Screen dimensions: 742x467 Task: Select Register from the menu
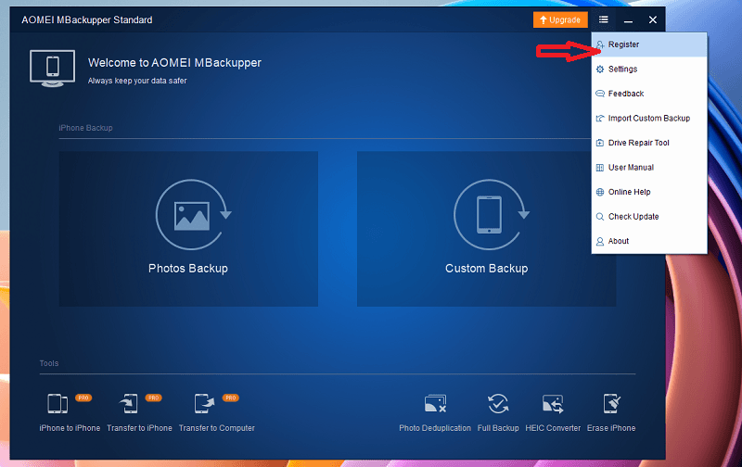(623, 44)
